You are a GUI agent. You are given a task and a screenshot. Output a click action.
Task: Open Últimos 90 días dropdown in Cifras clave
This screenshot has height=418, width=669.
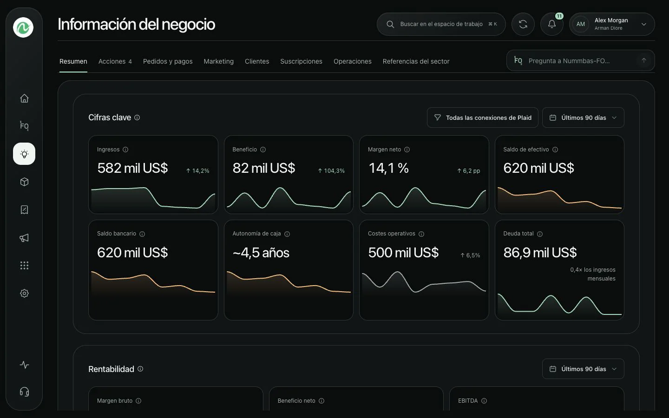pyautogui.click(x=583, y=118)
